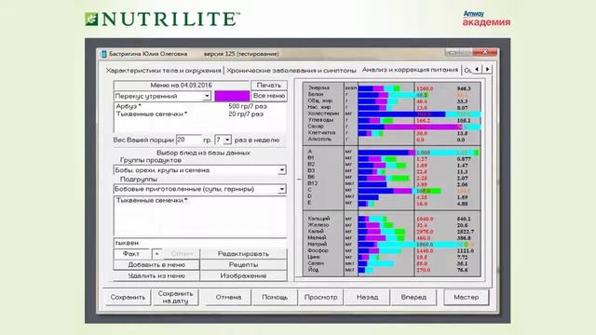Switch to 'Хронические заболевания и симптомы' tab
The width and height of the screenshot is (596, 335).
click(291, 71)
